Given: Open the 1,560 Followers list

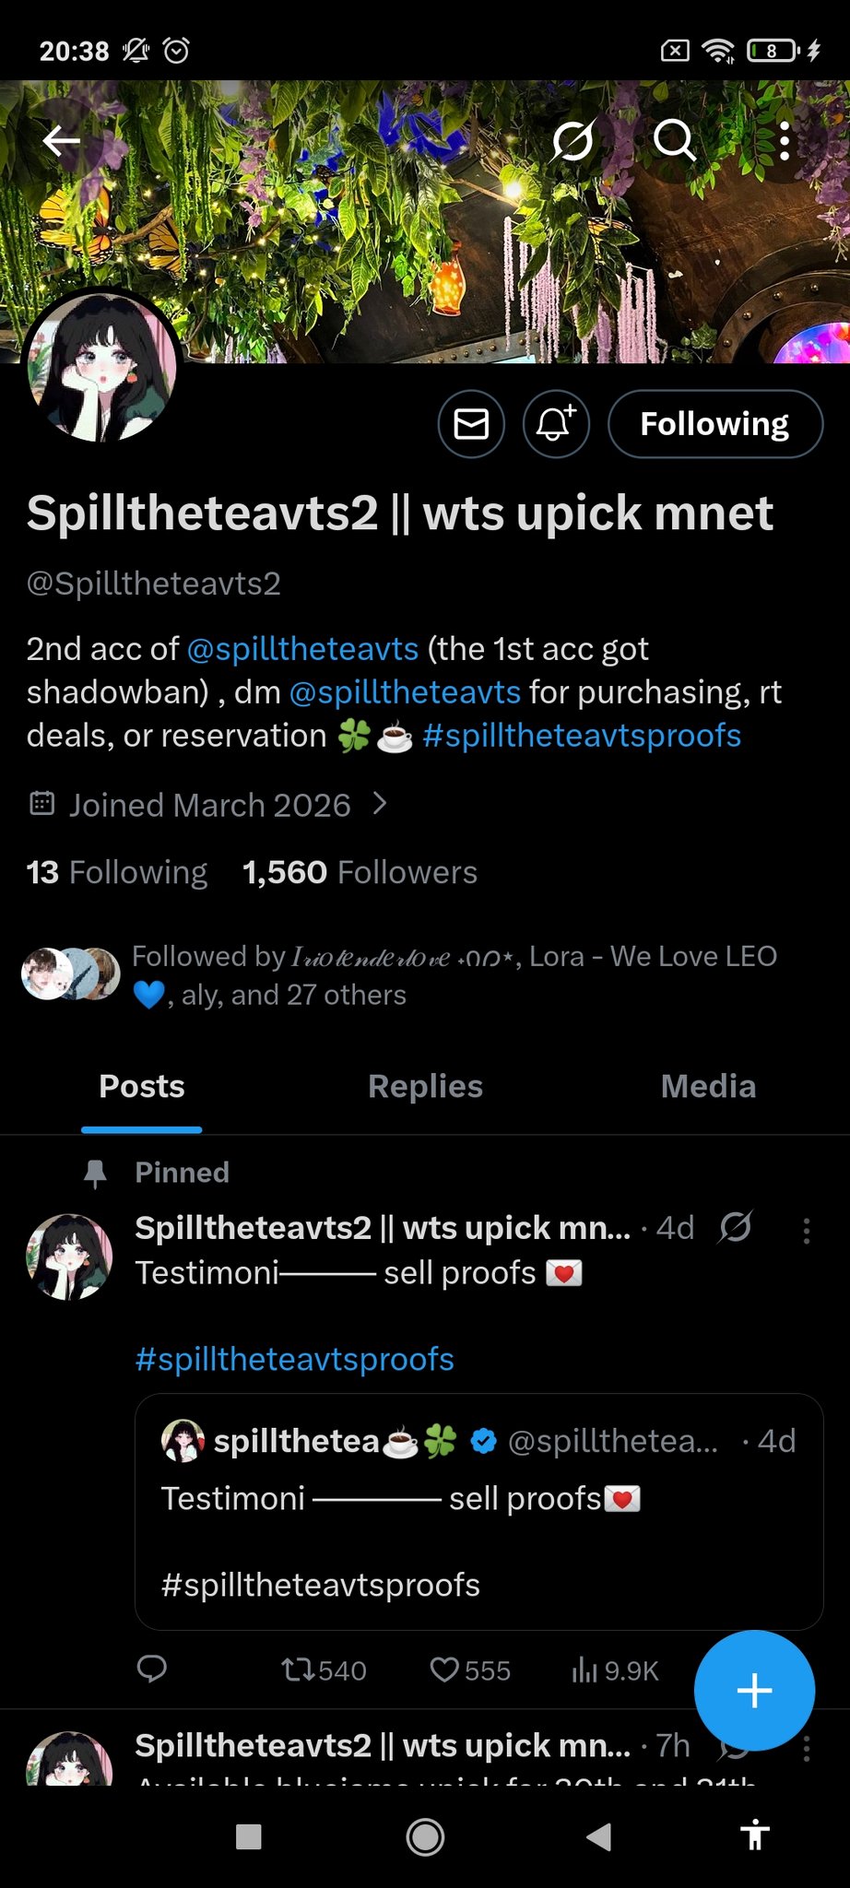Looking at the screenshot, I should [360, 872].
